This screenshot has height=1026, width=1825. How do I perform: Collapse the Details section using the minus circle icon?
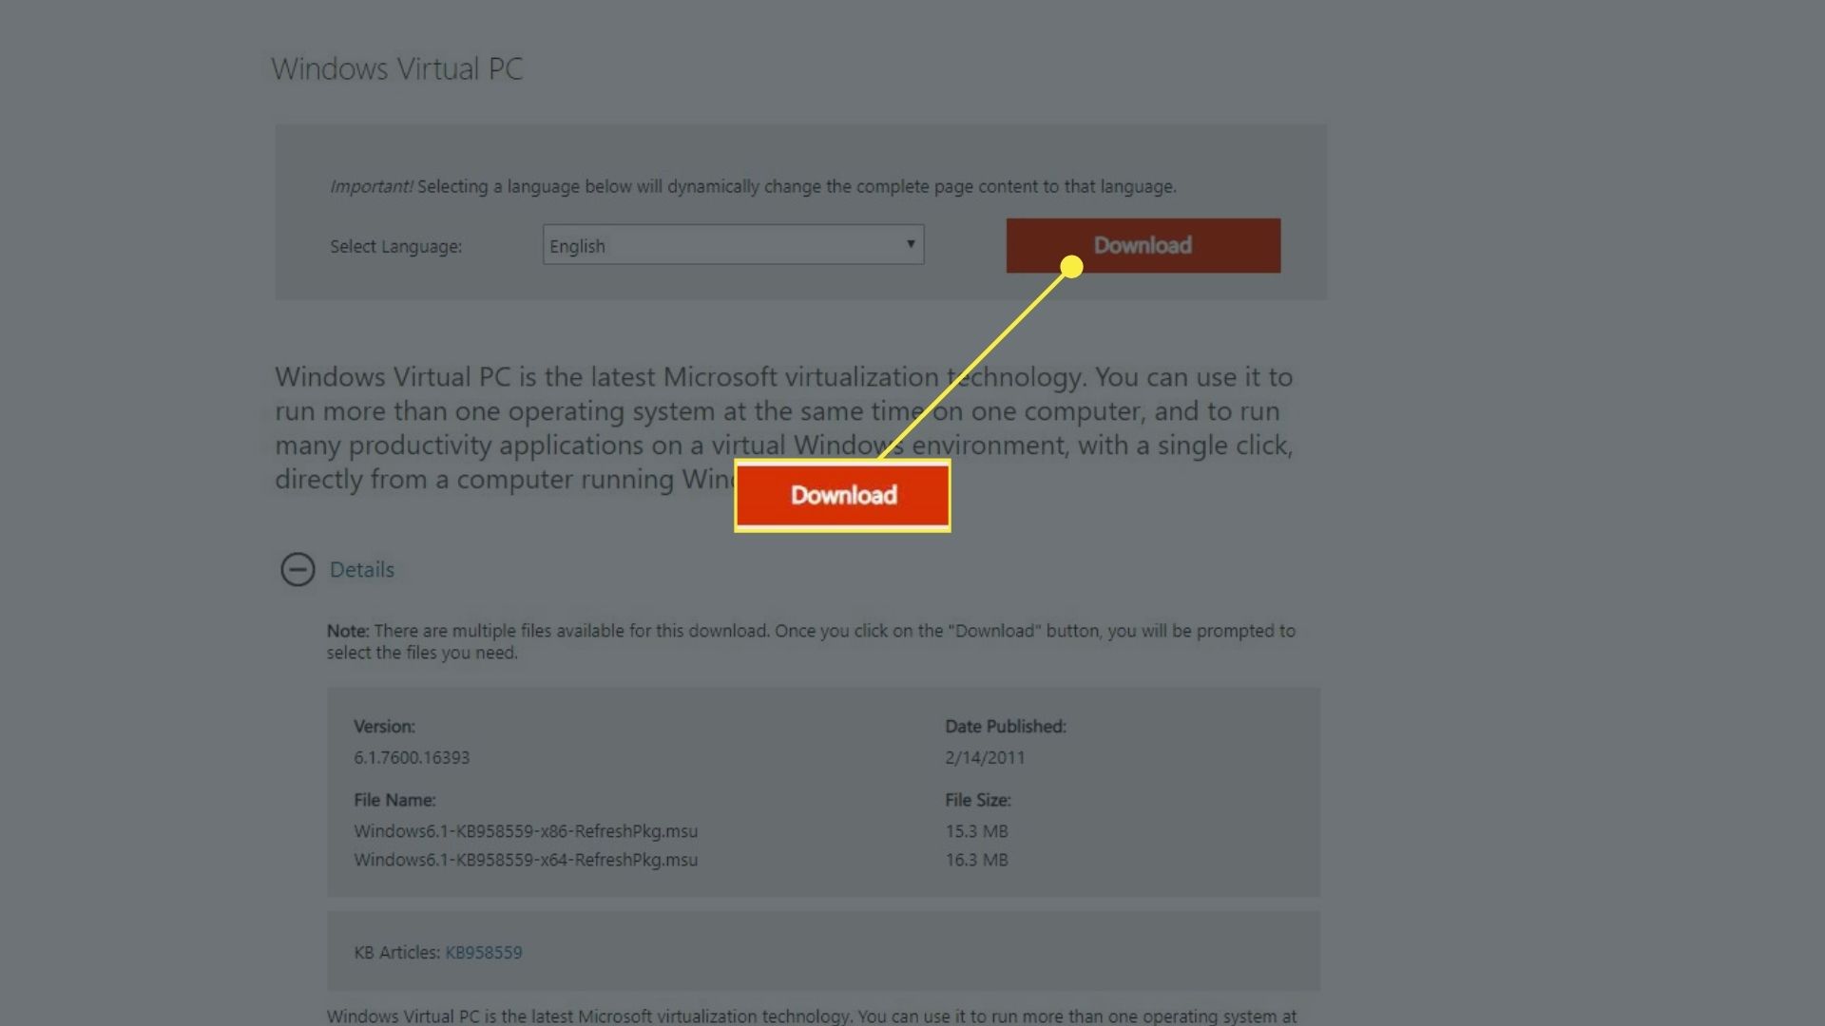coord(298,570)
